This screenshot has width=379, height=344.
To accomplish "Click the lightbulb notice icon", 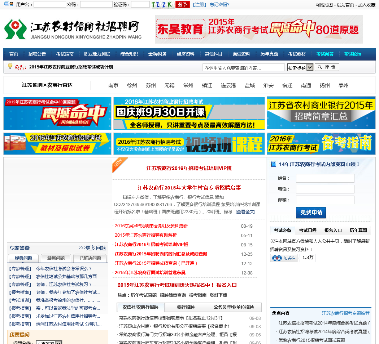I will (x=10, y=66).
